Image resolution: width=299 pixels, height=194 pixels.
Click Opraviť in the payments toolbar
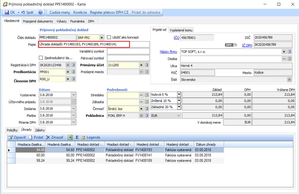17,137
